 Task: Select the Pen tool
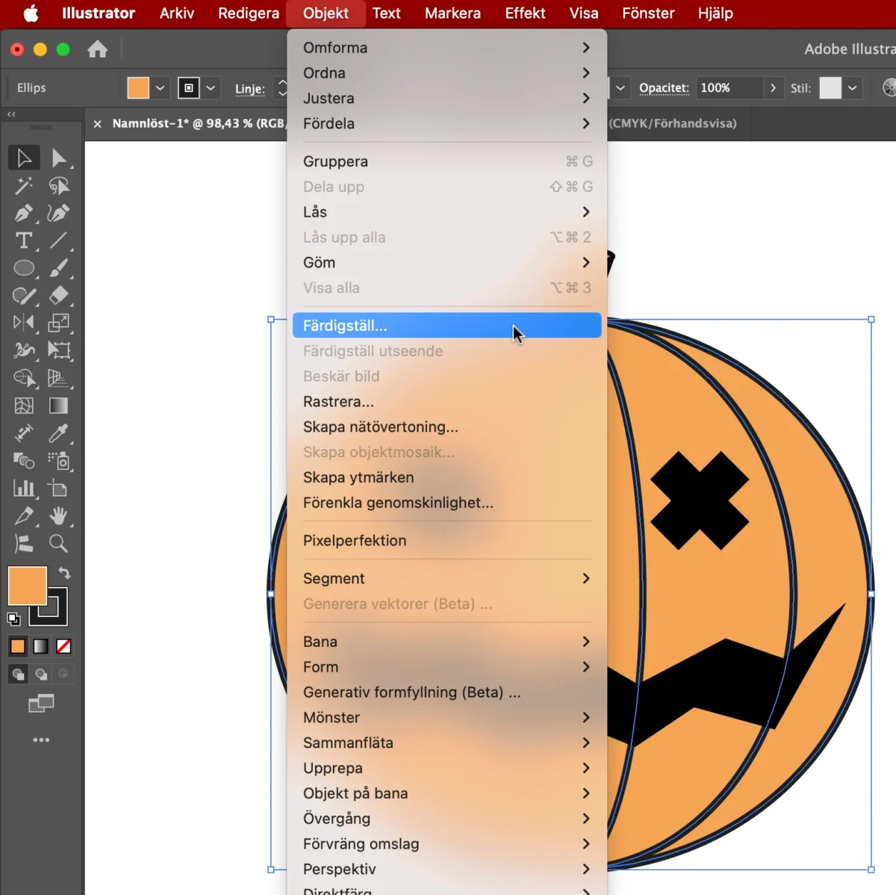(x=24, y=213)
